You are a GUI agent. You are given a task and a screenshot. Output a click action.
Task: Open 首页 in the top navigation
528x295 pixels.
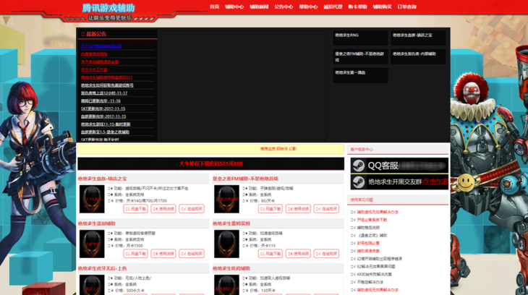215,7
